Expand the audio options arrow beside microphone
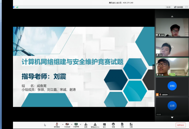Image resolution: width=189 pixels, height=129 pixels. 63,124
